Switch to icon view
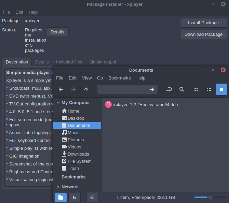 [x=196, y=89]
